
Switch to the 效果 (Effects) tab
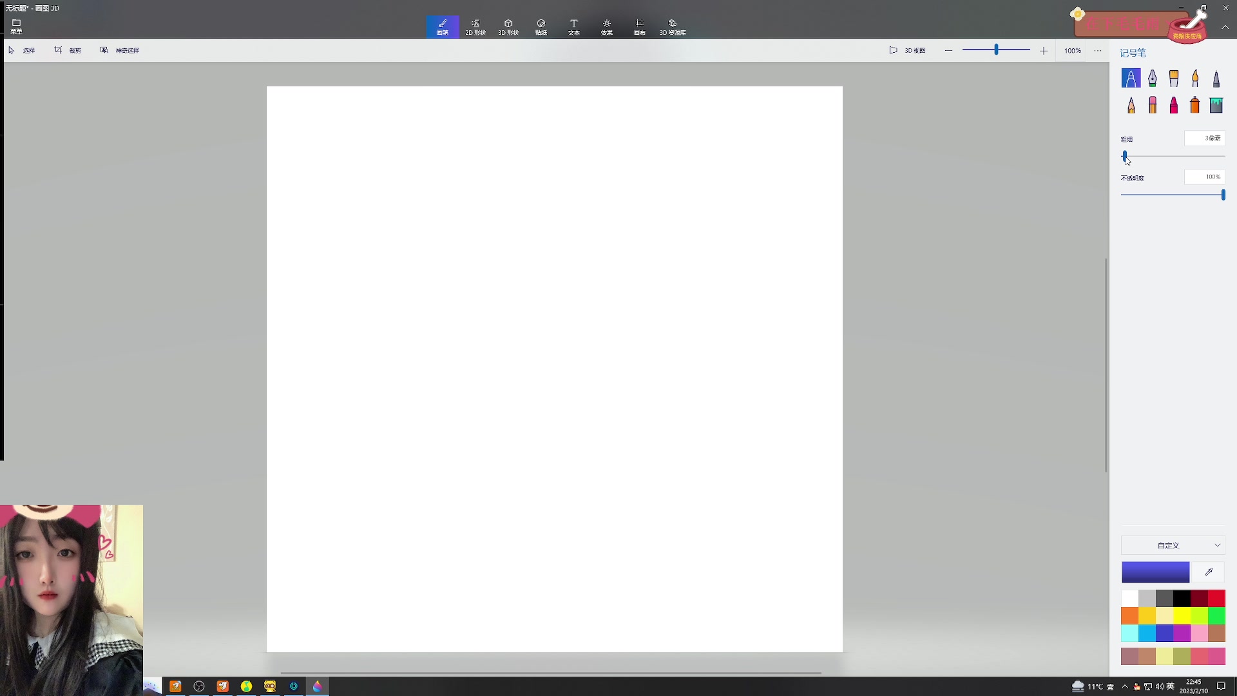(x=607, y=27)
